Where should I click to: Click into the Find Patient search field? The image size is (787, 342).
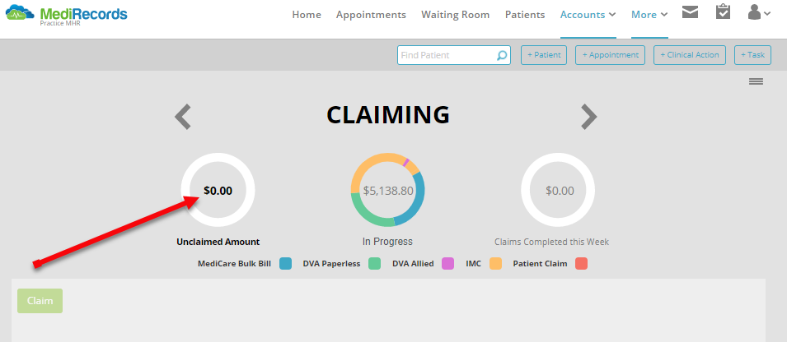pos(445,55)
